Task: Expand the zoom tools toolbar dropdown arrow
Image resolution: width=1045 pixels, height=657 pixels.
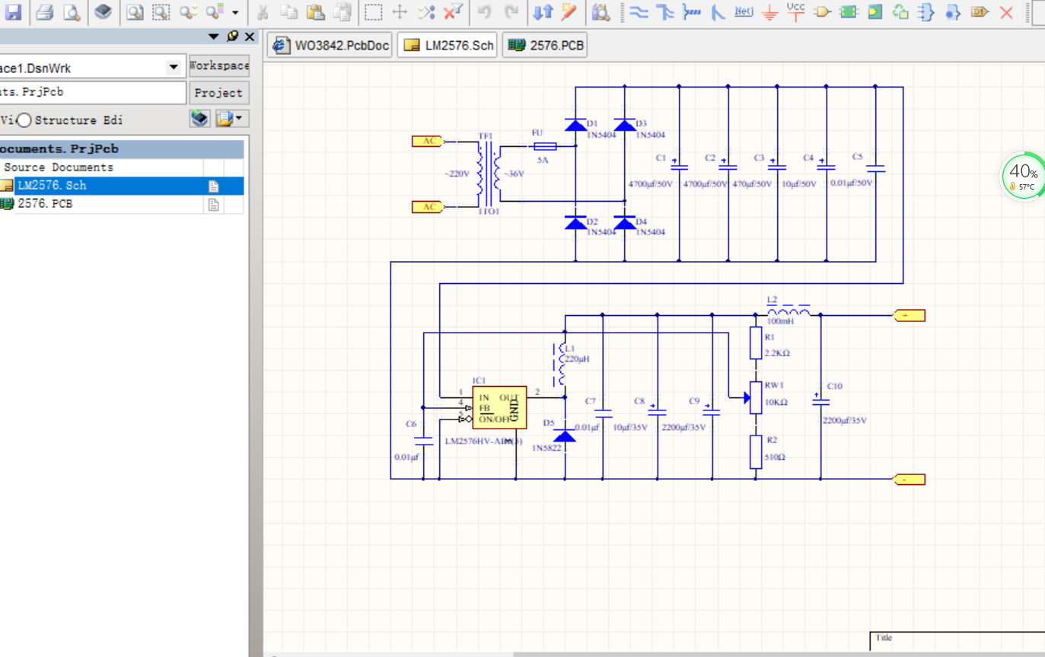Action: click(x=235, y=12)
